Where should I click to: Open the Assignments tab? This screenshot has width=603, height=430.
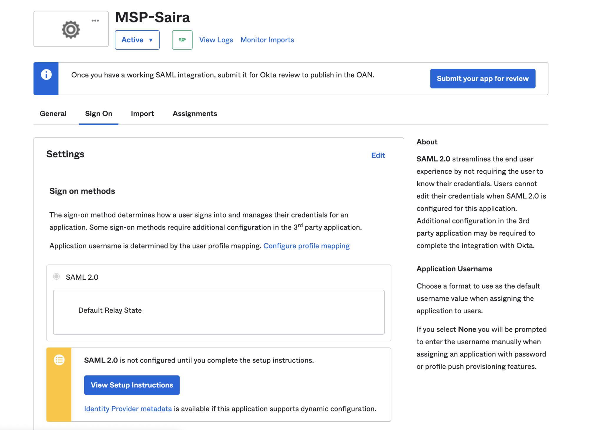(195, 113)
